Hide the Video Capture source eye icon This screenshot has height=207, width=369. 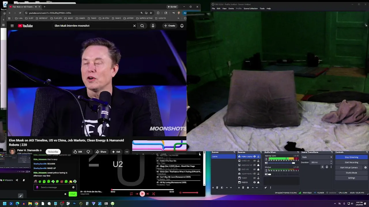point(255,156)
